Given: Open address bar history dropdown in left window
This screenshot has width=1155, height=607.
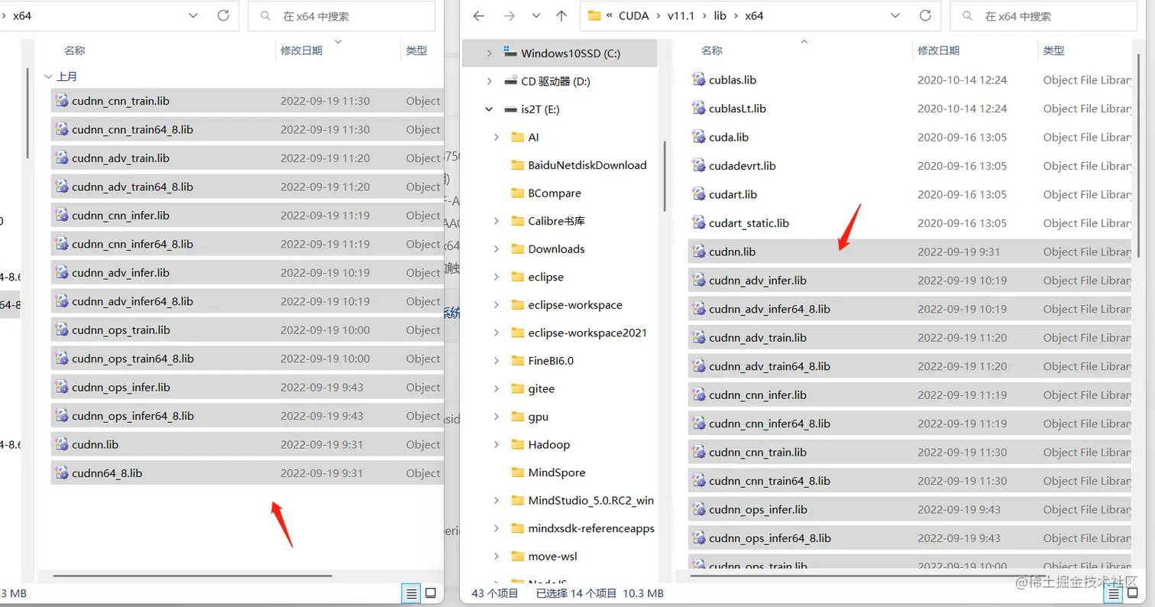Looking at the screenshot, I should pyautogui.click(x=192, y=15).
